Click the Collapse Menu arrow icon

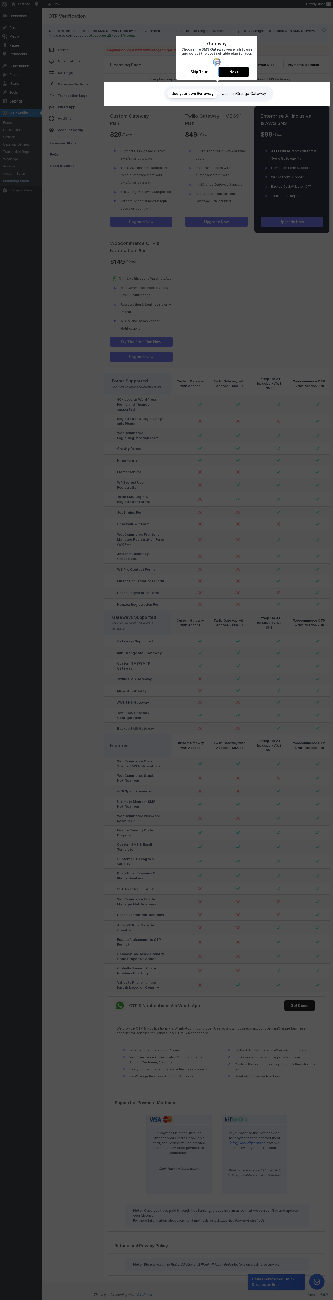click(4, 190)
